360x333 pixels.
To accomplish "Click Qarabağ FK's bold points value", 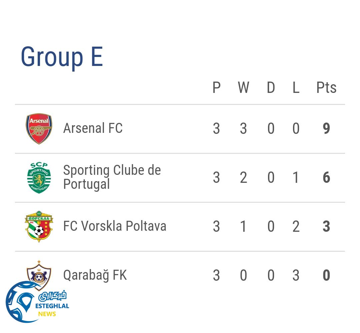I will pyautogui.click(x=326, y=276).
